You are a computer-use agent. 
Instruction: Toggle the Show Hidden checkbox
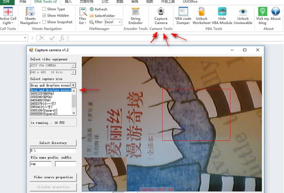click(43, 16)
